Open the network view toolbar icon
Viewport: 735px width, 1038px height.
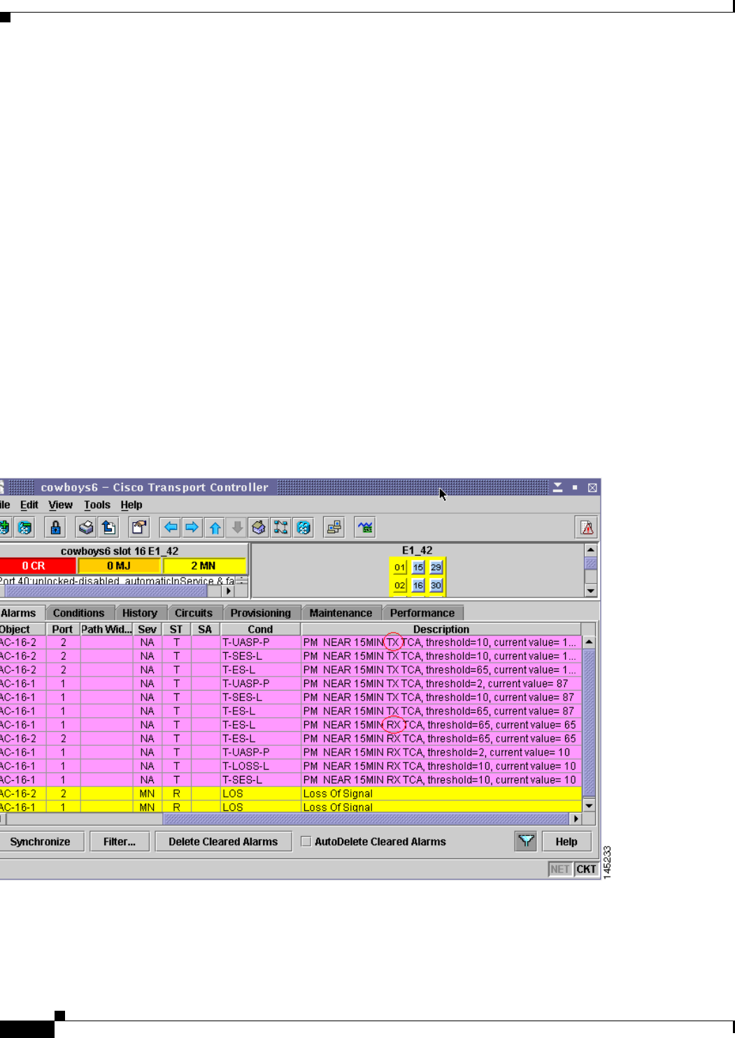point(281,528)
